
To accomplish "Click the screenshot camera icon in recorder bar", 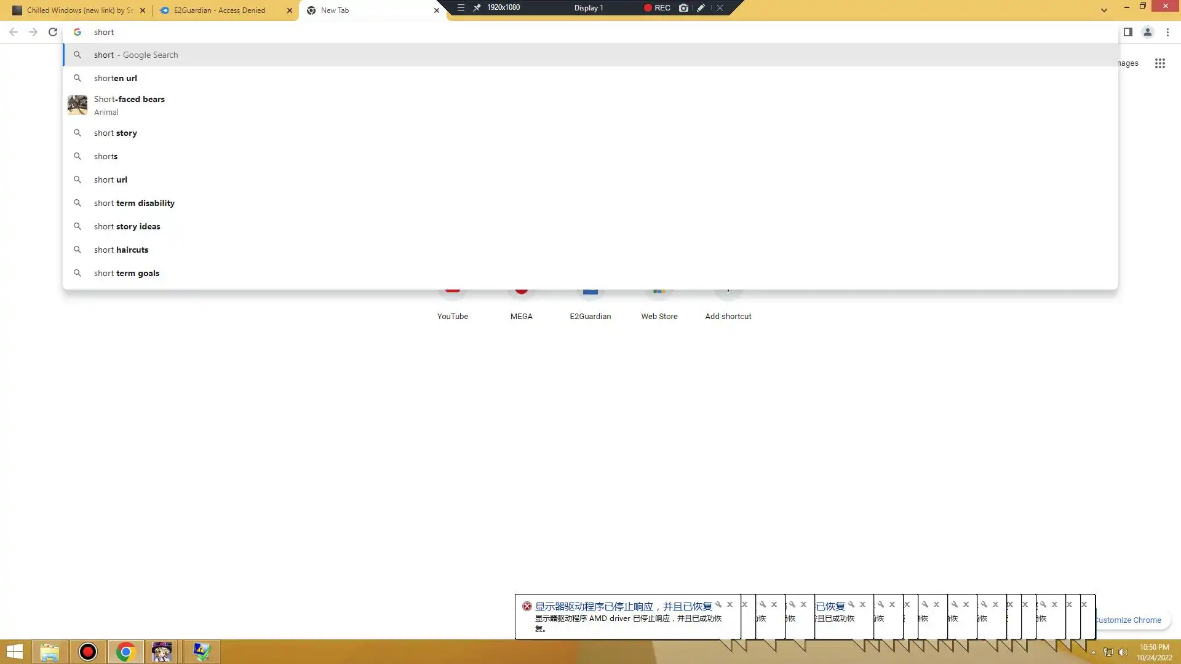I will coord(683,8).
